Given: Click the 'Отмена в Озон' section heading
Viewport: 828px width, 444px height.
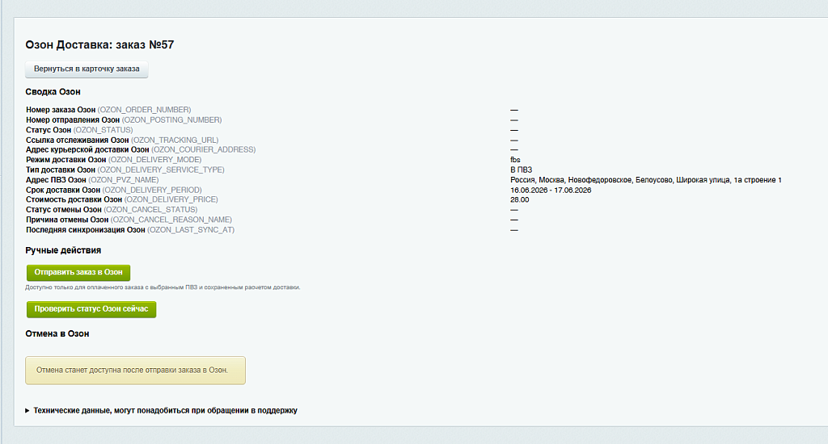Looking at the screenshot, I should point(57,333).
